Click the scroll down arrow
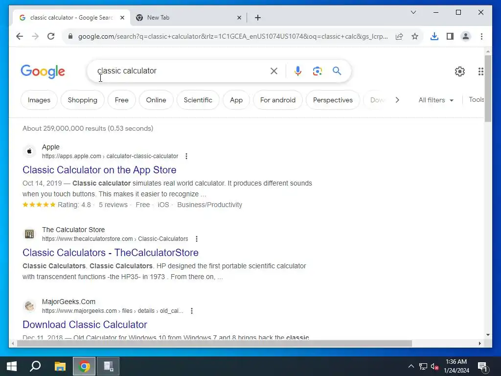Image resolution: width=501 pixels, height=376 pixels. [488, 335]
